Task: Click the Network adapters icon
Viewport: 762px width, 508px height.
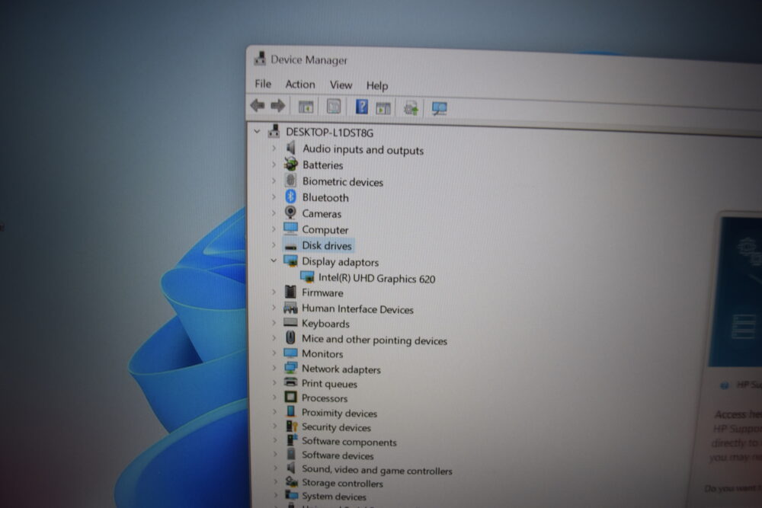Action: point(290,368)
